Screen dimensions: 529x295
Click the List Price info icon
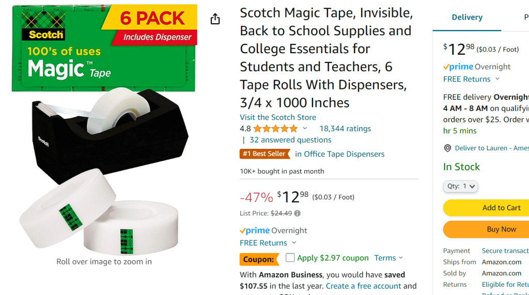pyautogui.click(x=298, y=213)
